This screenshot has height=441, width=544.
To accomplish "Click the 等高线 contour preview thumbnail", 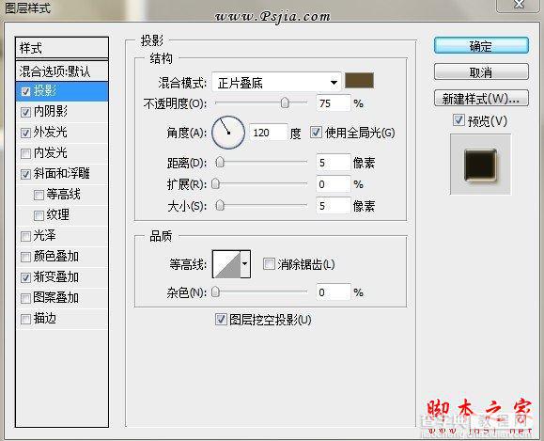I will click(226, 264).
